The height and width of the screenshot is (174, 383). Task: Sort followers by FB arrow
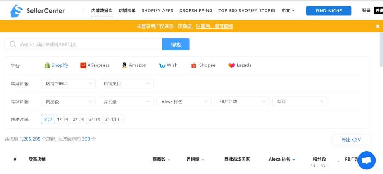pos(317,166)
